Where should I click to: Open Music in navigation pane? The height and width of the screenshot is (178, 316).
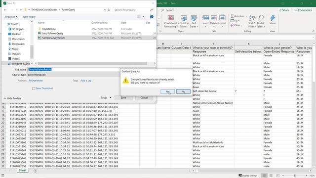(x=15, y=49)
